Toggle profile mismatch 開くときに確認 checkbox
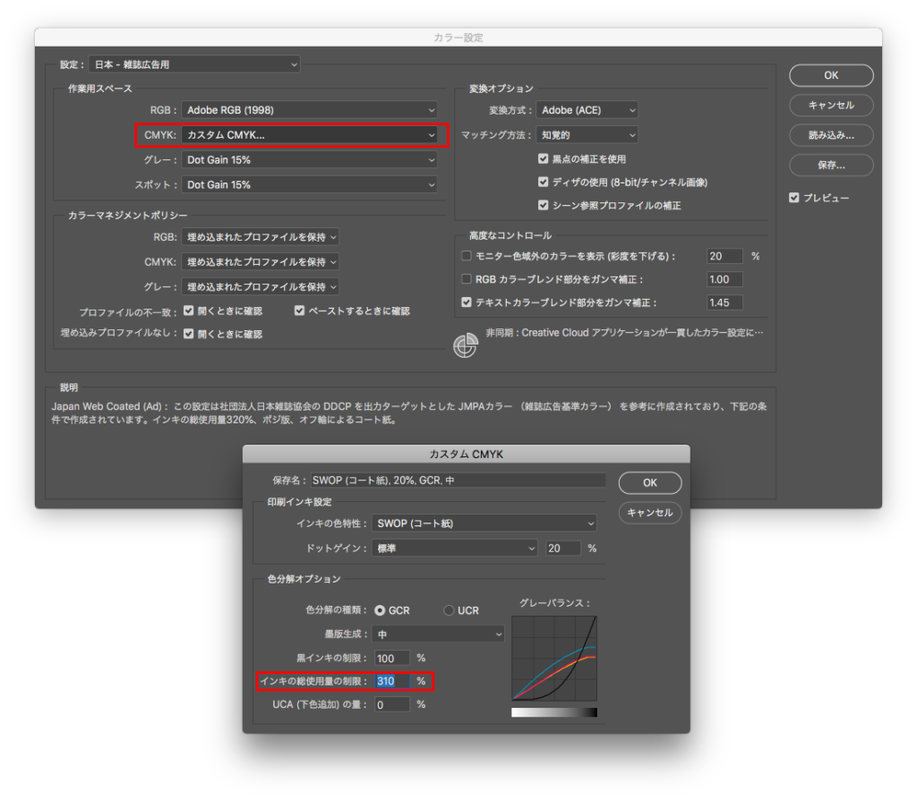Image resolution: width=917 pixels, height=800 pixels. 188,311
